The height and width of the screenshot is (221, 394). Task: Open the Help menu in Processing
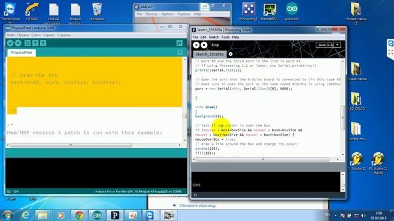point(235,37)
